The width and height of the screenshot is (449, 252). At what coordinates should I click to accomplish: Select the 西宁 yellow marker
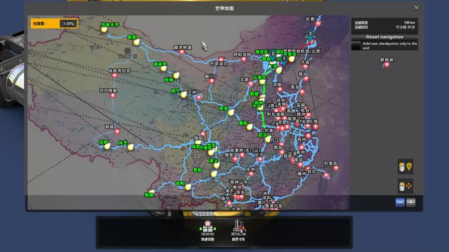click(183, 95)
